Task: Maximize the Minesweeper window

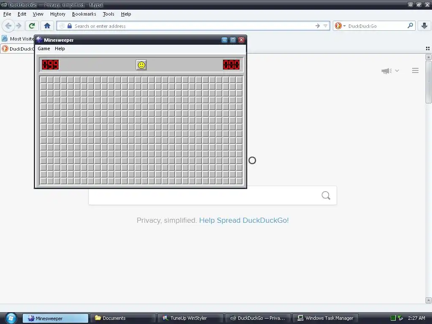Action: pos(233,40)
